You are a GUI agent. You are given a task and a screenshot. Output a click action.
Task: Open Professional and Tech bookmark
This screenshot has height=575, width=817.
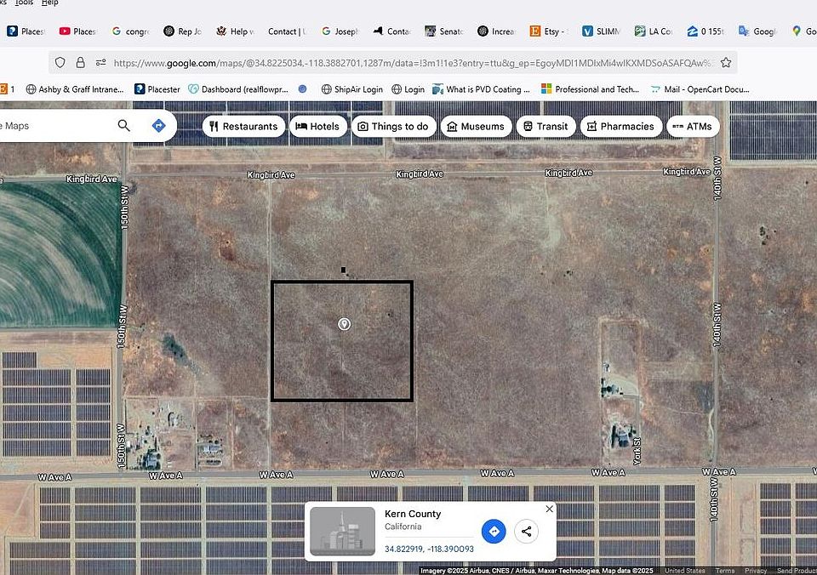click(590, 89)
